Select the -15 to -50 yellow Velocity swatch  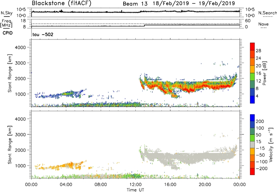click(x=252, y=151)
